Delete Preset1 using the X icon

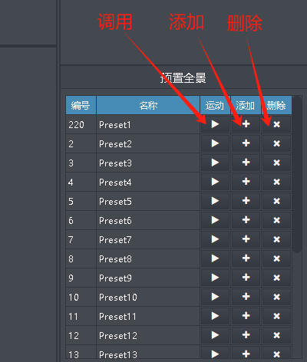click(x=276, y=124)
